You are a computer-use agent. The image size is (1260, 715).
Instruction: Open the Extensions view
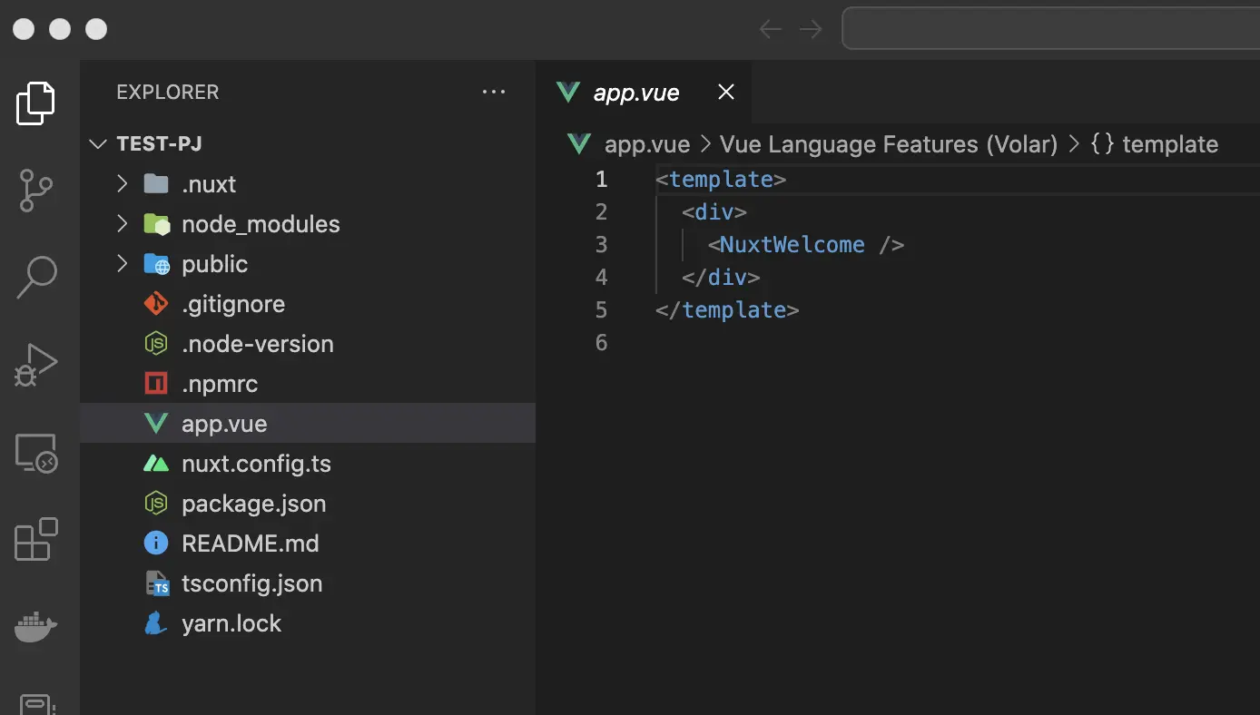[36, 539]
